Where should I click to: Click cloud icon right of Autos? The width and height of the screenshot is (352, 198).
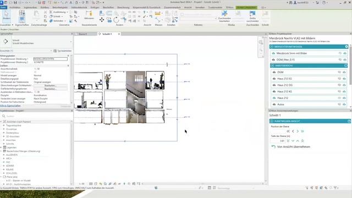344,105
